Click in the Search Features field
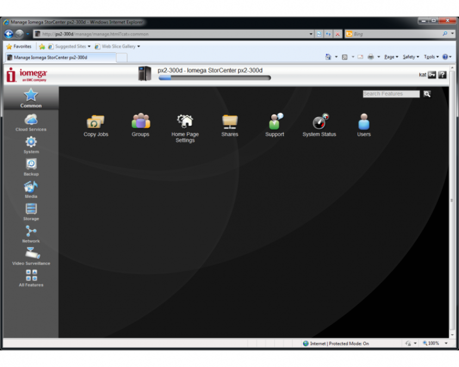459x367 pixels. point(390,94)
